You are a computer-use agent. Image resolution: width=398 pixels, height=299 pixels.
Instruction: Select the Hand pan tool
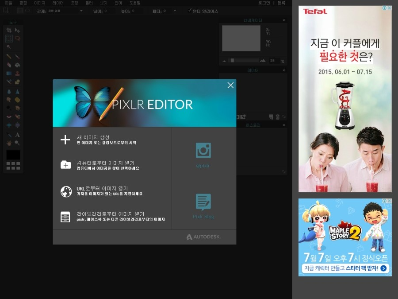pos(9,143)
